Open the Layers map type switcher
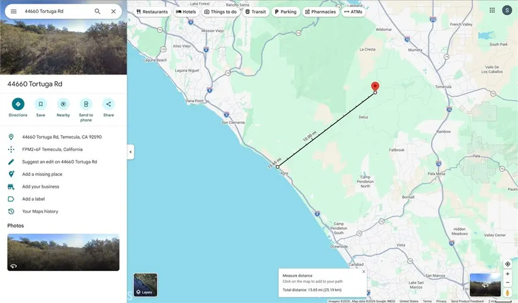Image resolution: width=518 pixels, height=303 pixels. tap(146, 285)
